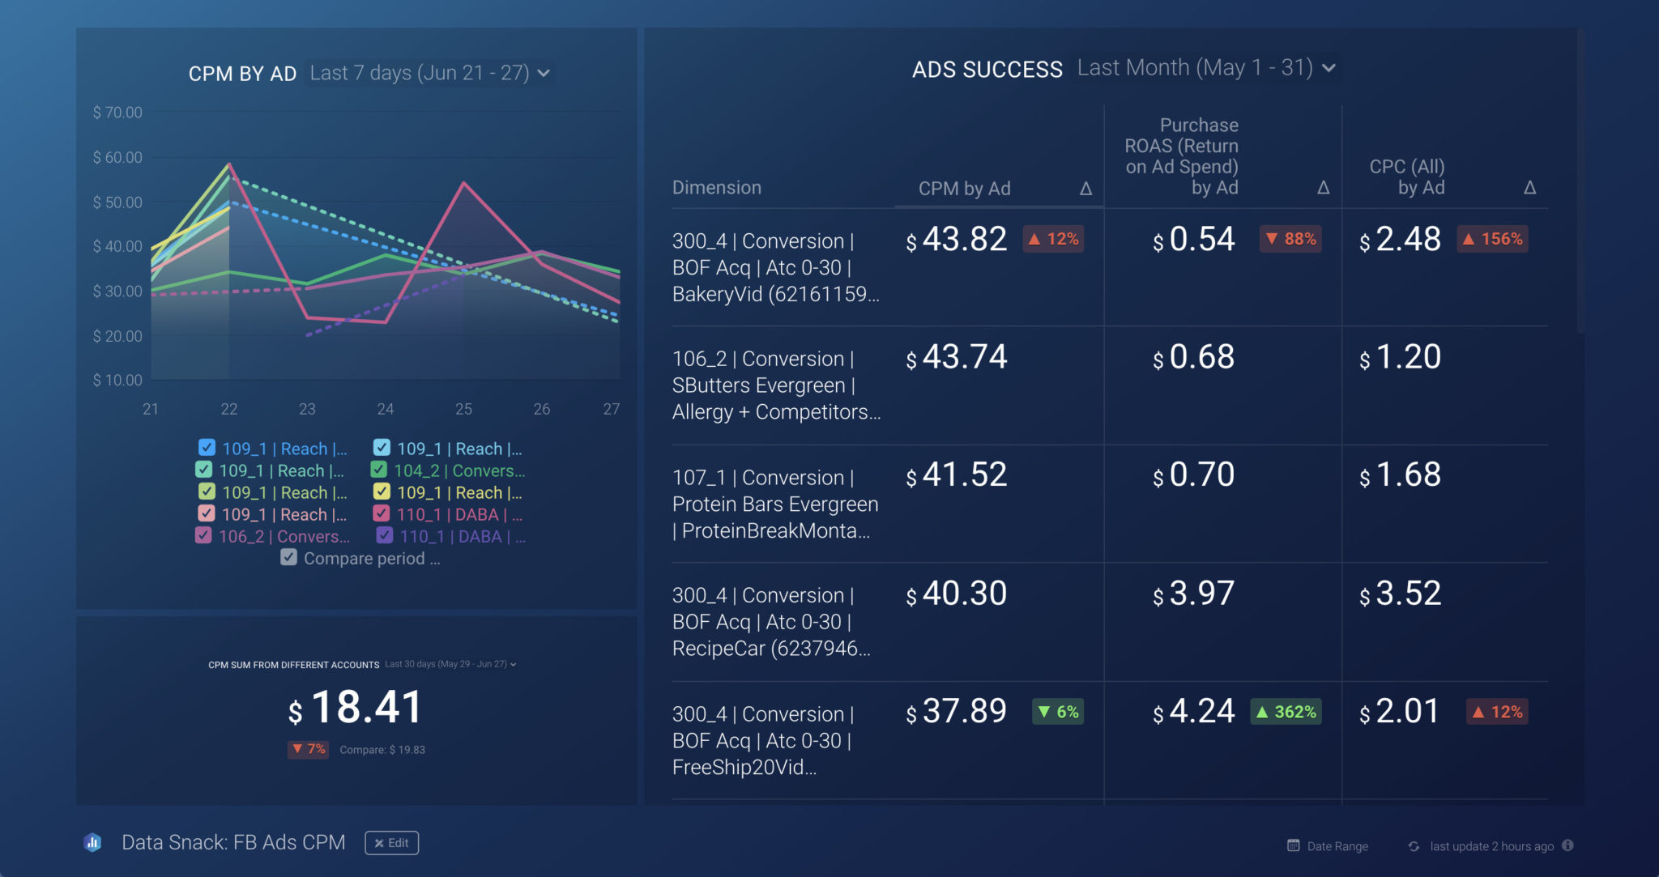Toggle the Compare period checkbox

[289, 557]
